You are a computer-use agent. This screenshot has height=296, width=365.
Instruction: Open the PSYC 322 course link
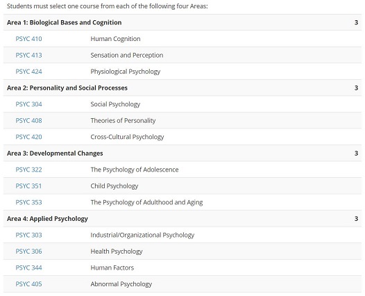[x=28, y=170]
